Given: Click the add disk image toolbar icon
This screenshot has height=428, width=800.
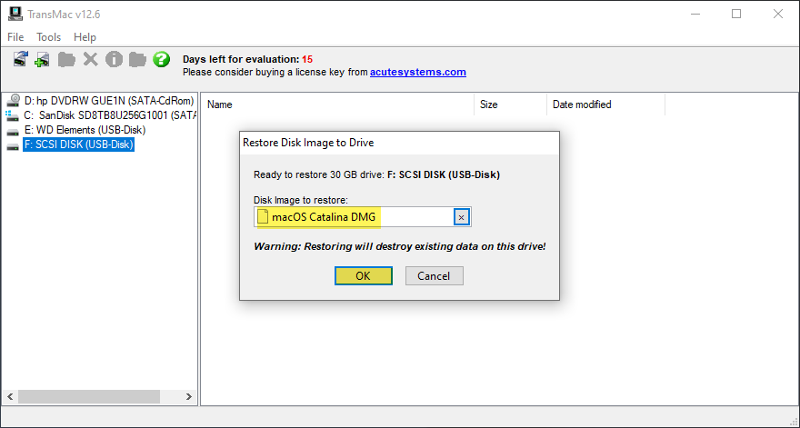Looking at the screenshot, I should [43, 59].
